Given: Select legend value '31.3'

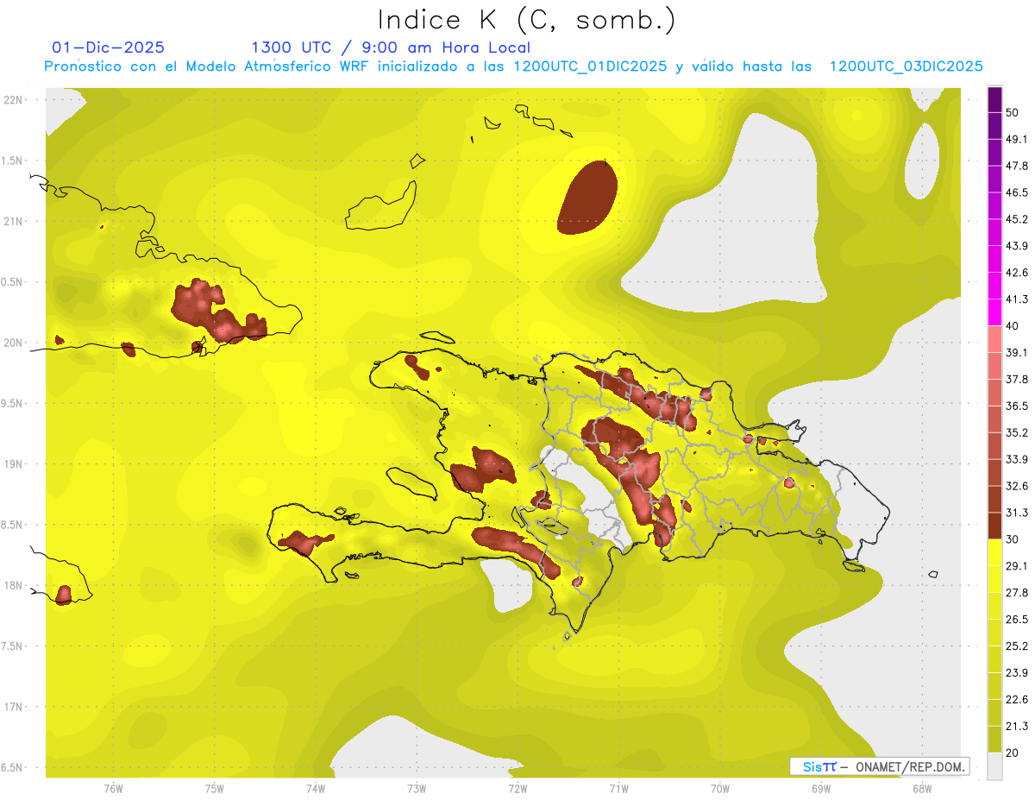Looking at the screenshot, I should [1016, 513].
